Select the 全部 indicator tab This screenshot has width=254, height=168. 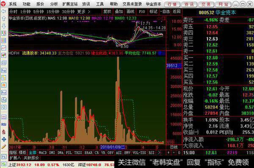pos(33,153)
